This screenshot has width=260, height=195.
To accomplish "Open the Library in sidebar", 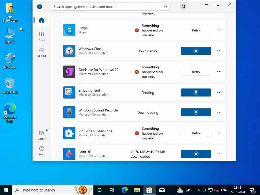I will click(x=42, y=135).
